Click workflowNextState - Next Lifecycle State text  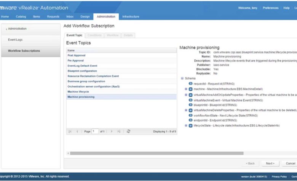click(x=225, y=115)
